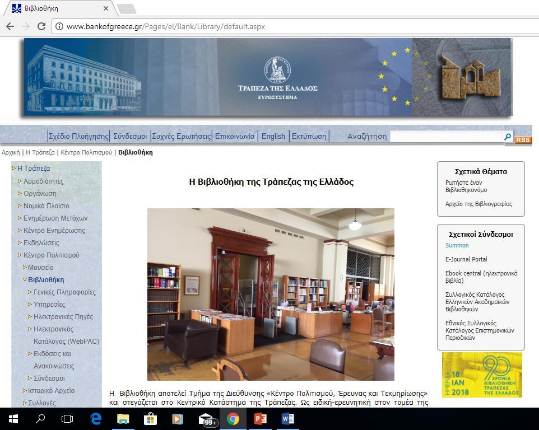This screenshot has width=539, height=430.
Task: Reload the page with the refresh icon
Action: 41,26
